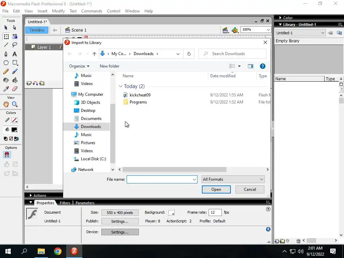Click the Edit Symbols icon

(x=235, y=30)
